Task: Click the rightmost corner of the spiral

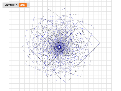Action: 100,43
